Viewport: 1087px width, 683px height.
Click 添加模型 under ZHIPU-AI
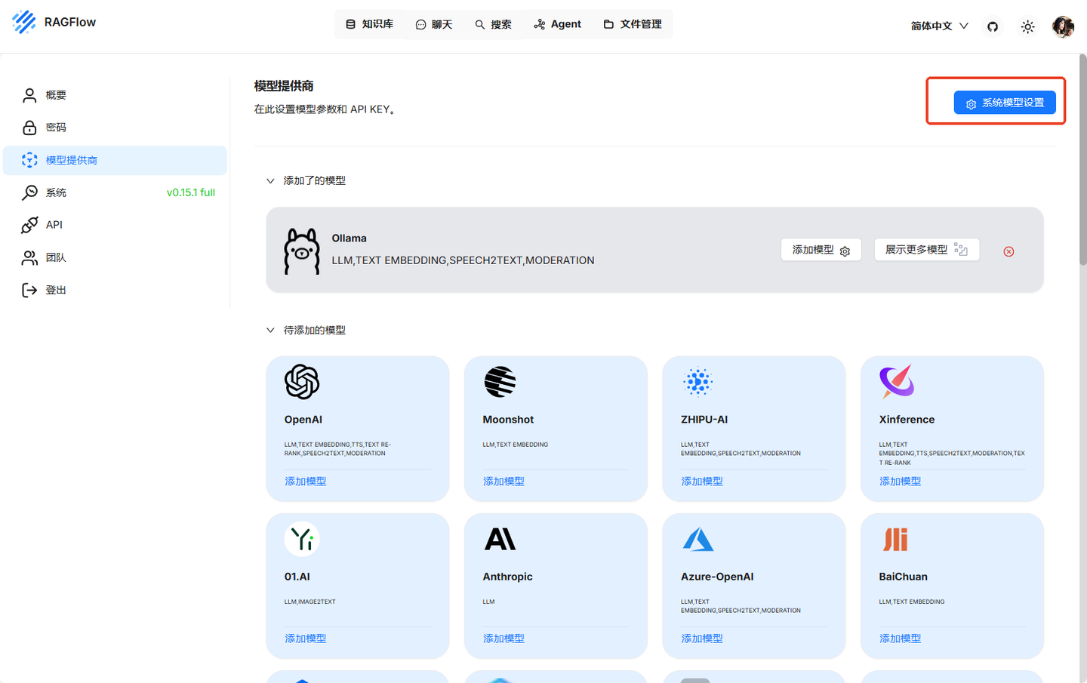[702, 481]
